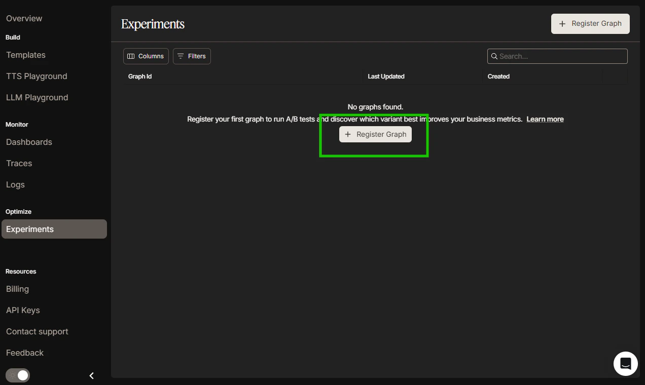This screenshot has height=385, width=645.
Task: Click the center Register Graph button
Action: 375,134
